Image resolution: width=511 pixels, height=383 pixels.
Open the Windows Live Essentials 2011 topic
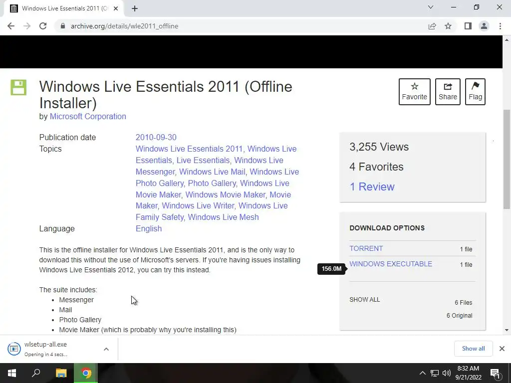189,149
